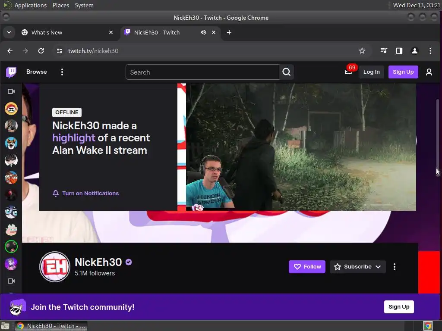The width and height of the screenshot is (442, 331).
Task: Open the notifications inbox with 69 badge
Action: pos(348,72)
